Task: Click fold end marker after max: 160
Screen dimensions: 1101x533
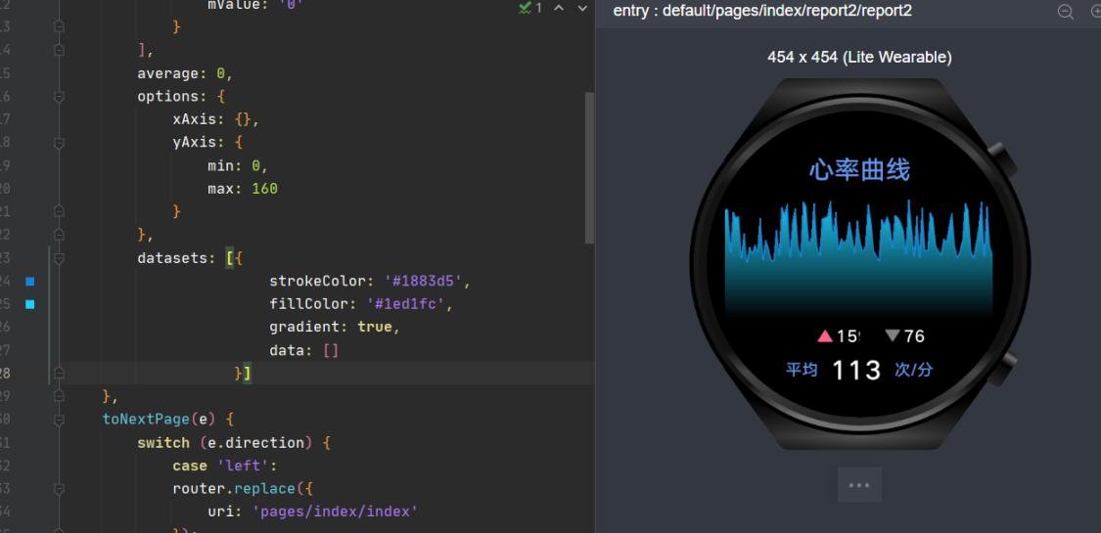Action: [59, 211]
